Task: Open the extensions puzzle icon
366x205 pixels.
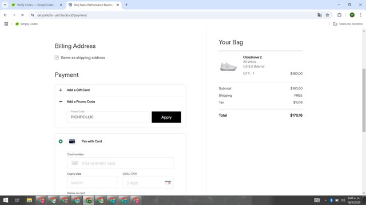Action: coord(339,15)
